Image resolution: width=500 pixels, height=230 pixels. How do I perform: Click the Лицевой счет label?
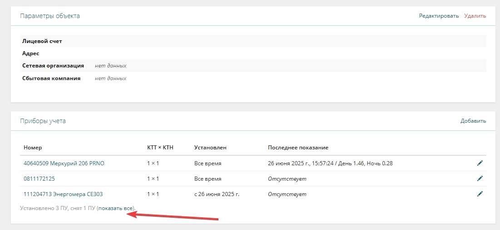pos(42,41)
